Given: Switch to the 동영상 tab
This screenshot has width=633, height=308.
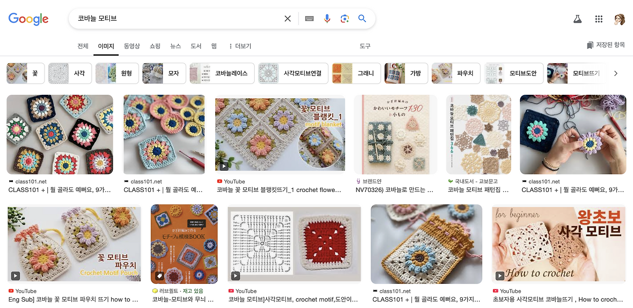Looking at the screenshot, I should pos(132,45).
